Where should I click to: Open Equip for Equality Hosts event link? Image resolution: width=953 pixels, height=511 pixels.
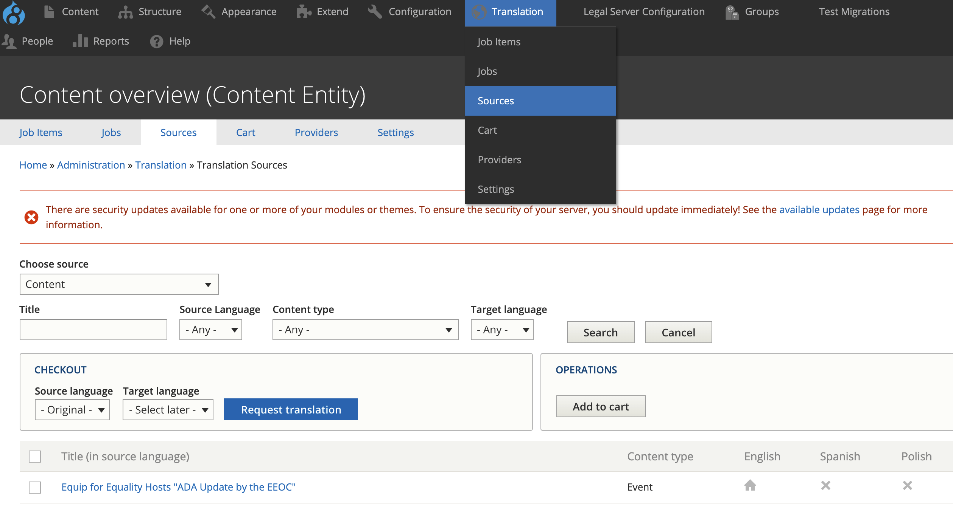click(178, 487)
